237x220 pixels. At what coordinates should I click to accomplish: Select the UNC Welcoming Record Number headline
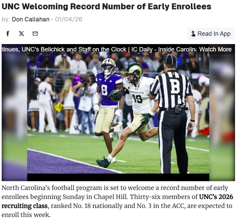(107, 6)
